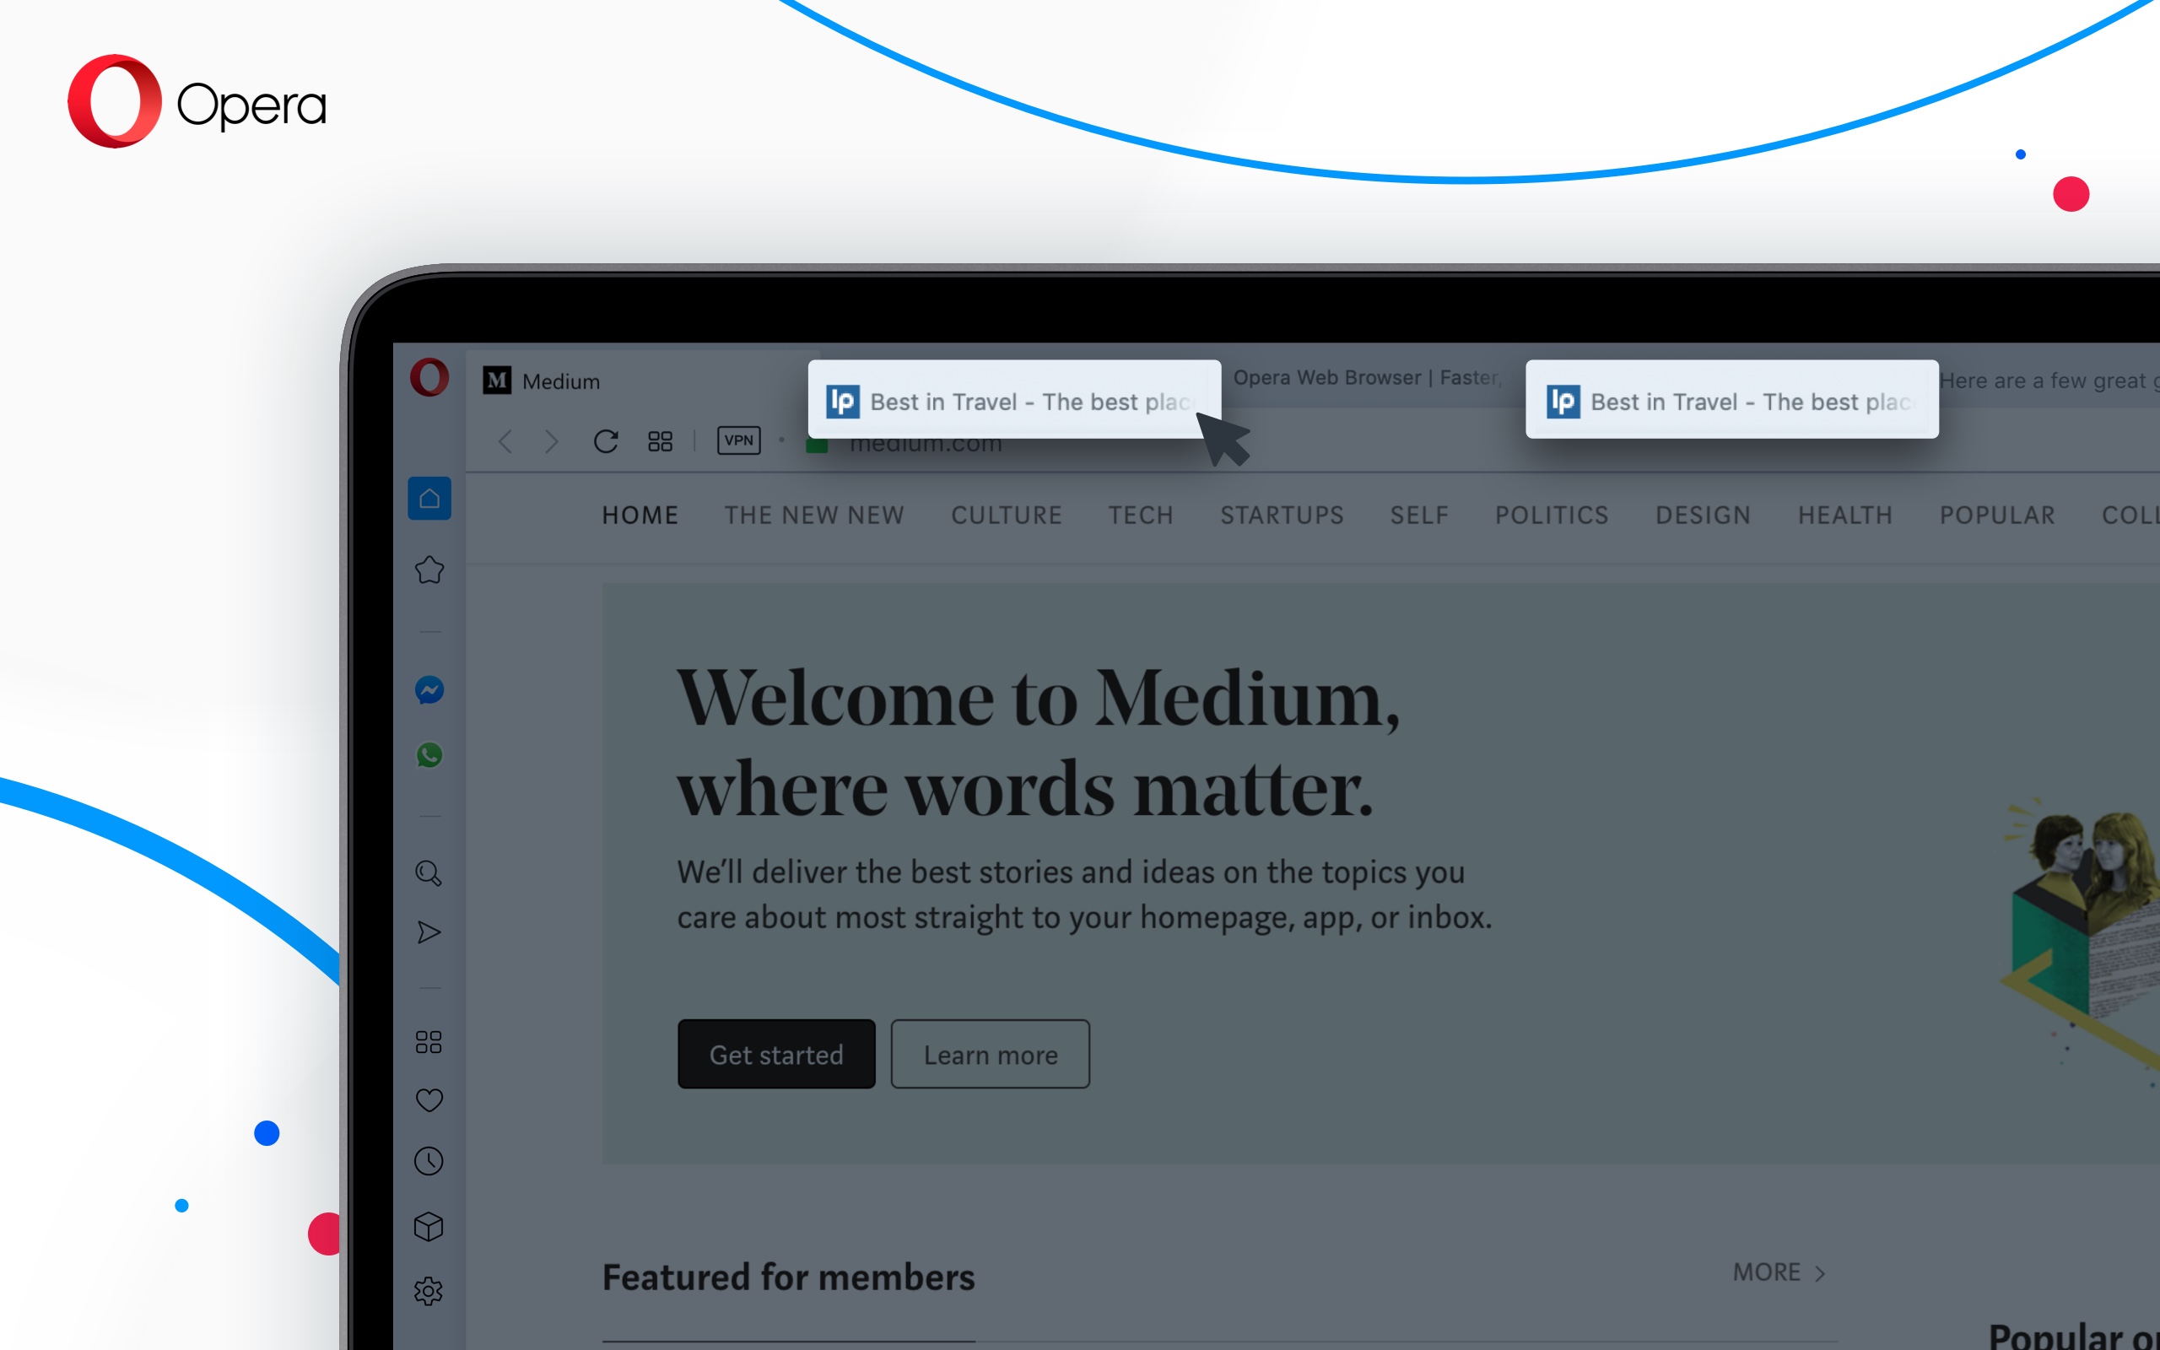Open WhatsApp in sidebar
2160x1350 pixels.
(x=429, y=755)
